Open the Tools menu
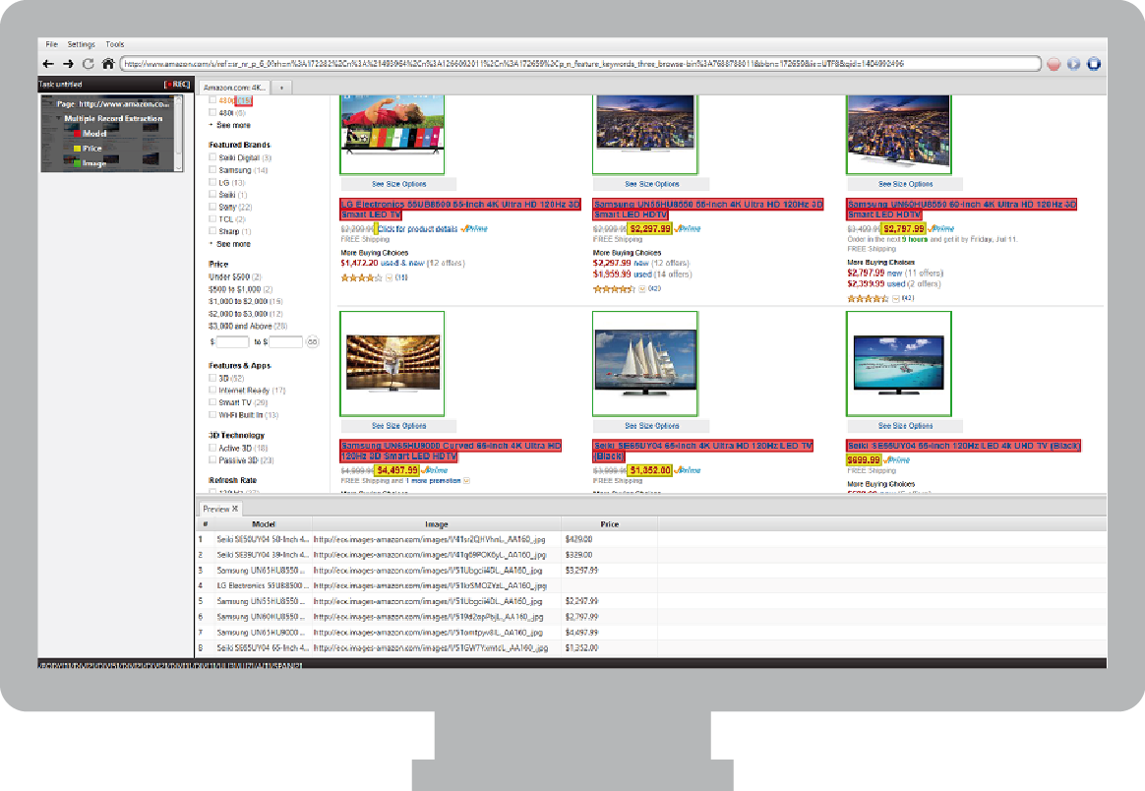The height and width of the screenshot is (791, 1145). click(x=115, y=44)
